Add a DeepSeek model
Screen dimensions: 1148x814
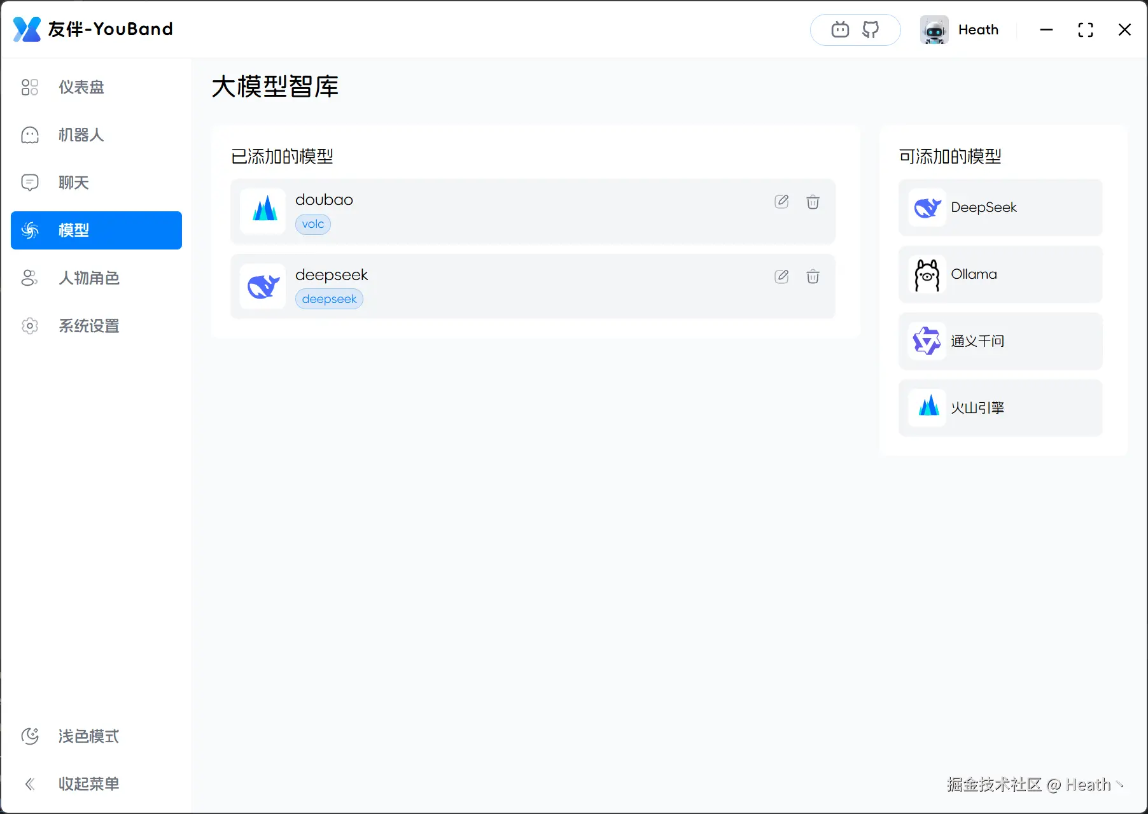1000,207
